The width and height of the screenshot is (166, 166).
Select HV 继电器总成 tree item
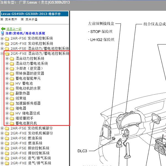[x=28, y=113]
